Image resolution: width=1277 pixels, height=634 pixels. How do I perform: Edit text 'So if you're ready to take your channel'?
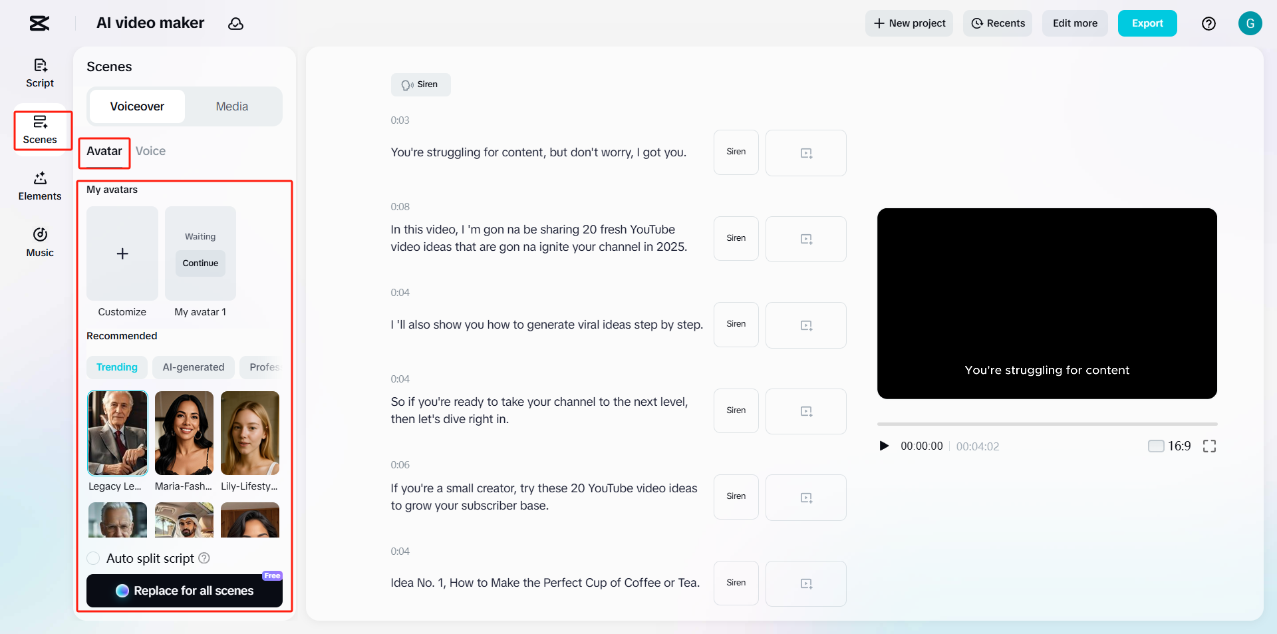539,410
